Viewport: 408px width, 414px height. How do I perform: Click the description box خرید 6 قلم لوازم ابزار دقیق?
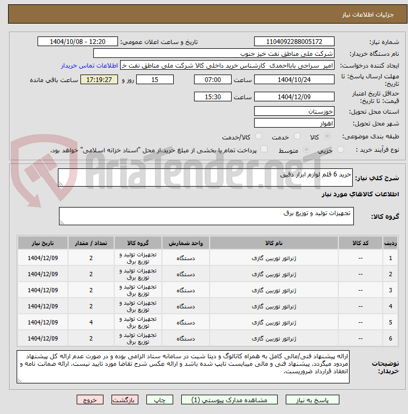205,178
